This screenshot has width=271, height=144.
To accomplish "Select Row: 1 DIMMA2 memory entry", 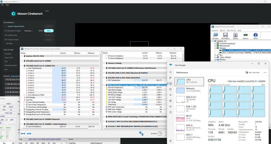I will pyautogui.click(x=246, y=50).
